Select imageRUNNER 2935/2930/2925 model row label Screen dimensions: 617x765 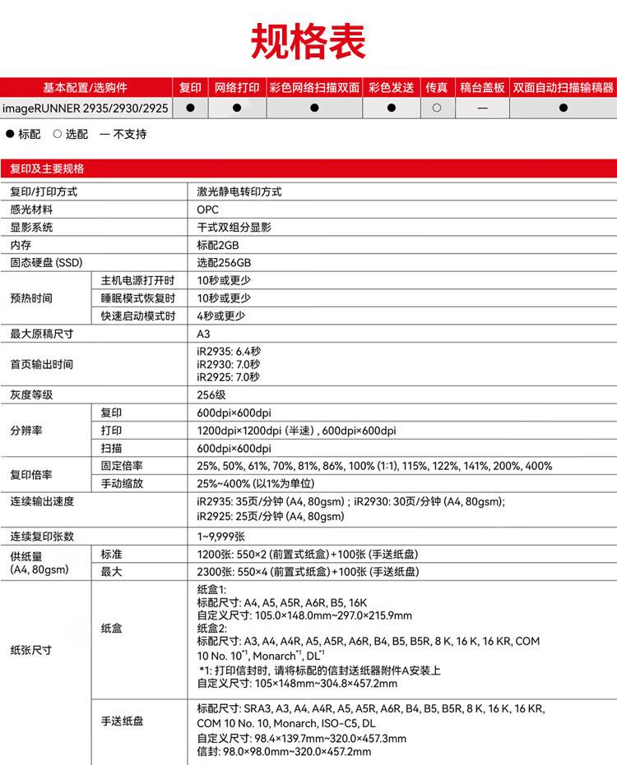pyautogui.click(x=85, y=108)
